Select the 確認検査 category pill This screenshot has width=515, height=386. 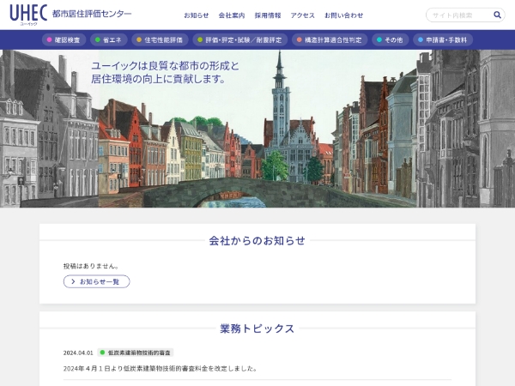point(64,39)
